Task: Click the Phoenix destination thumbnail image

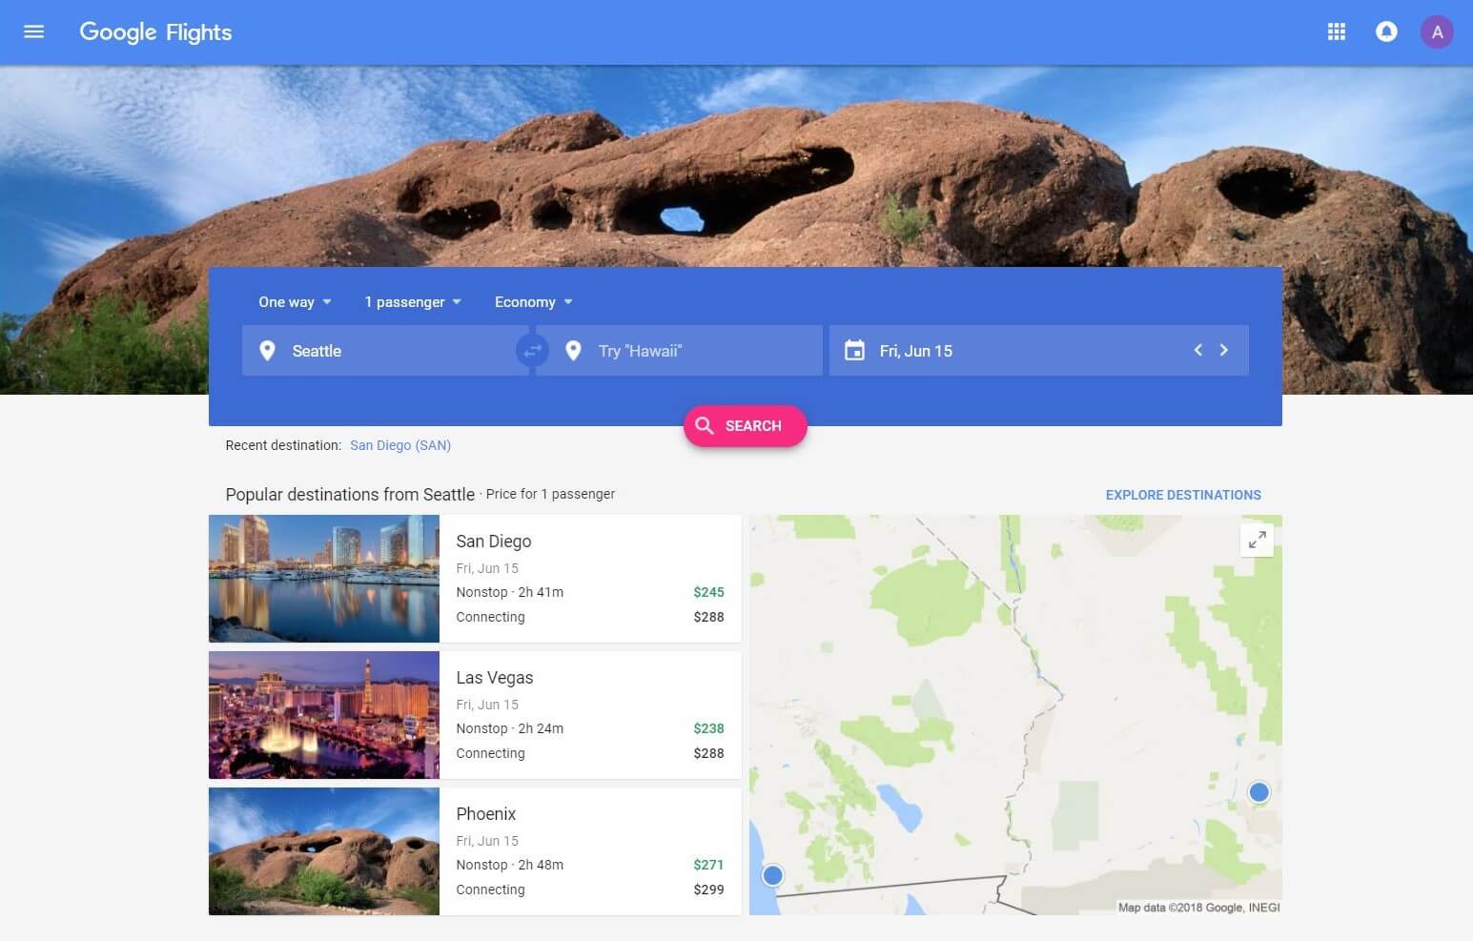Action: (x=323, y=850)
